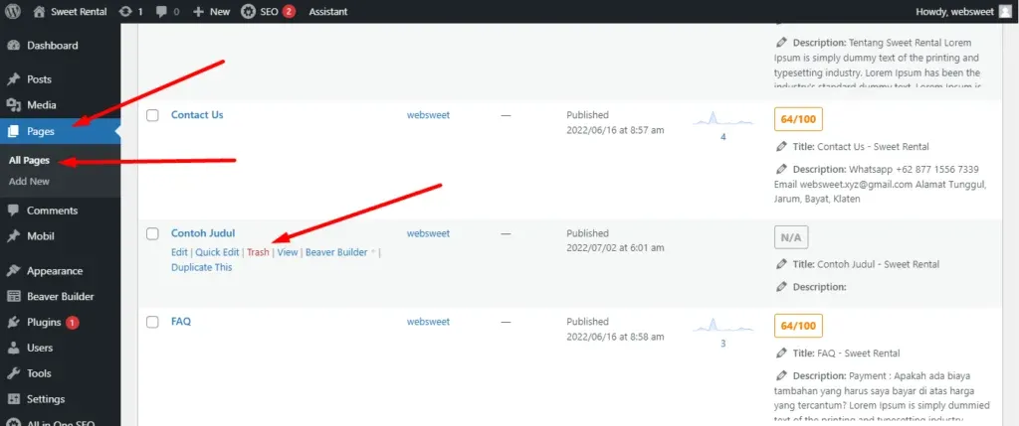
Task: Edit the FAQ SEO description pencil
Action: [781, 376]
